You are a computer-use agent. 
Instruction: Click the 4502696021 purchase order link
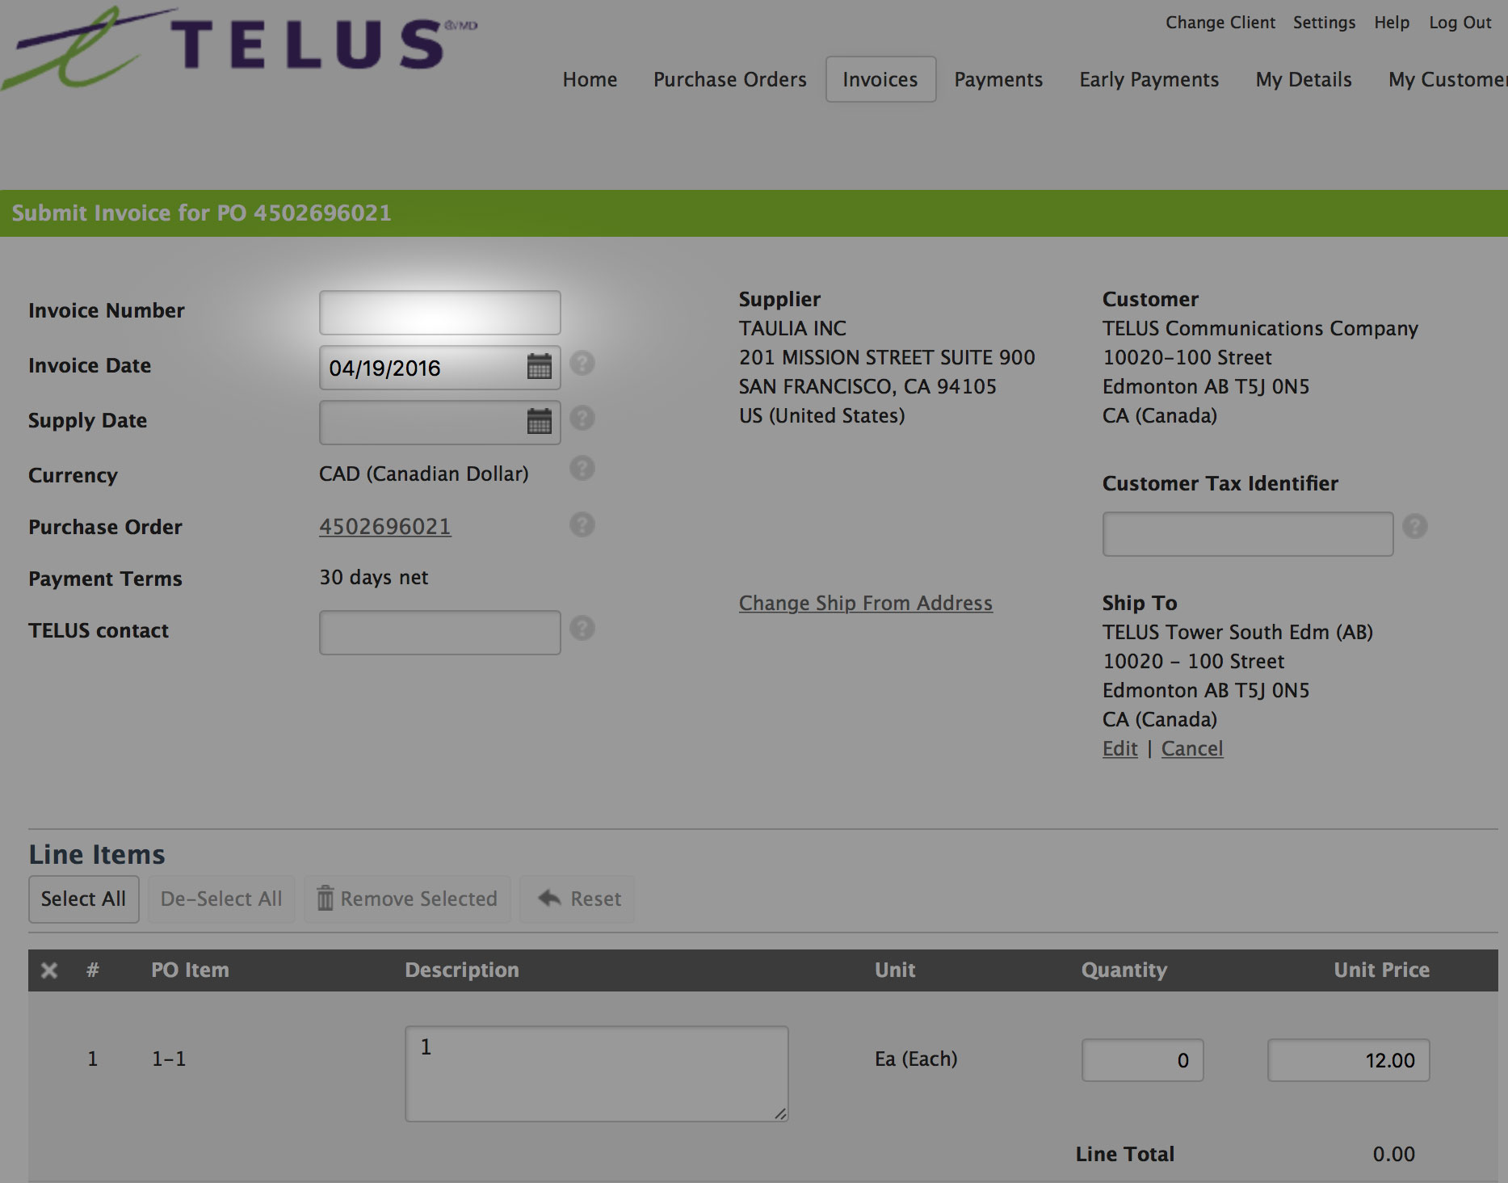point(385,526)
